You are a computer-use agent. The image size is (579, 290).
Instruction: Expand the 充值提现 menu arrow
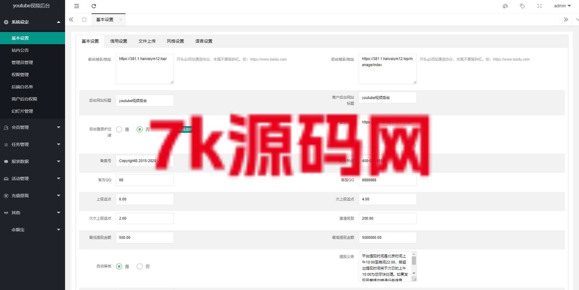[59, 196]
